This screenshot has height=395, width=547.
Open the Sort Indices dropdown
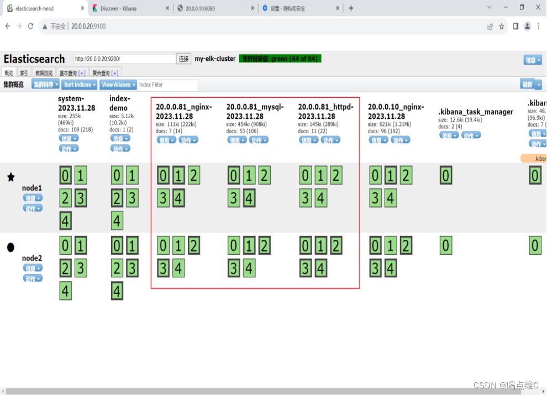point(80,85)
